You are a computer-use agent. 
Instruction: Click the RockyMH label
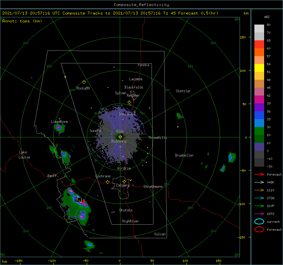click(83, 88)
